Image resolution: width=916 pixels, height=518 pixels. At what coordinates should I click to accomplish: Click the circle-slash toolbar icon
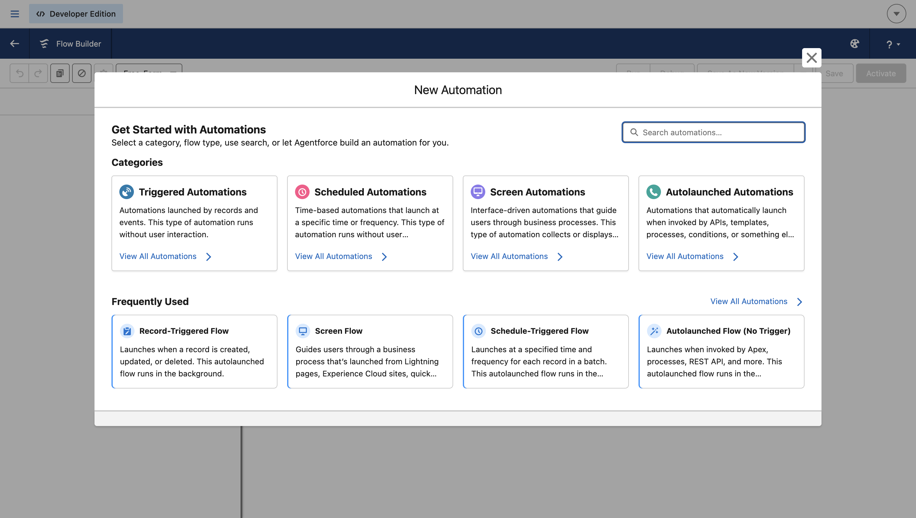point(81,73)
